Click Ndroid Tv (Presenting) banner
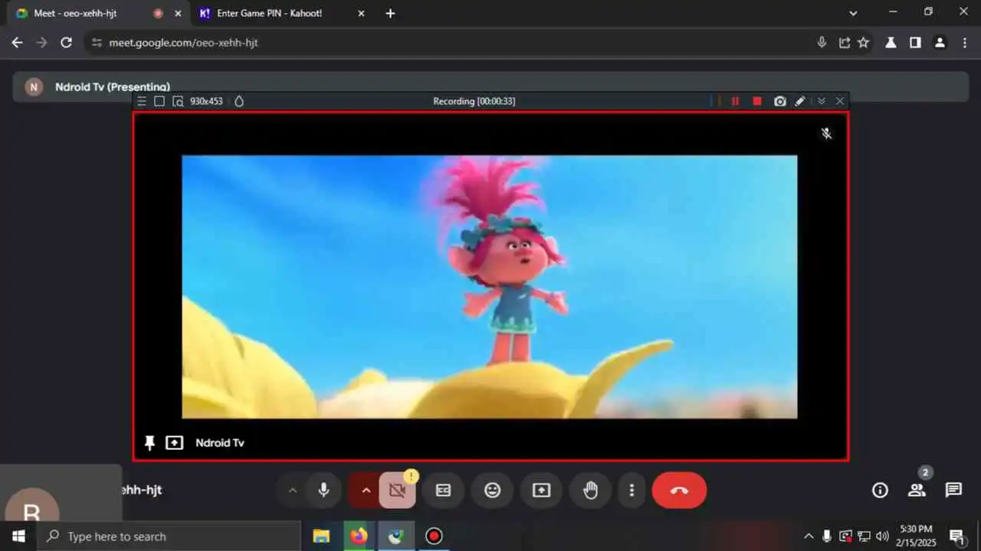The width and height of the screenshot is (981, 551). pyautogui.click(x=490, y=86)
